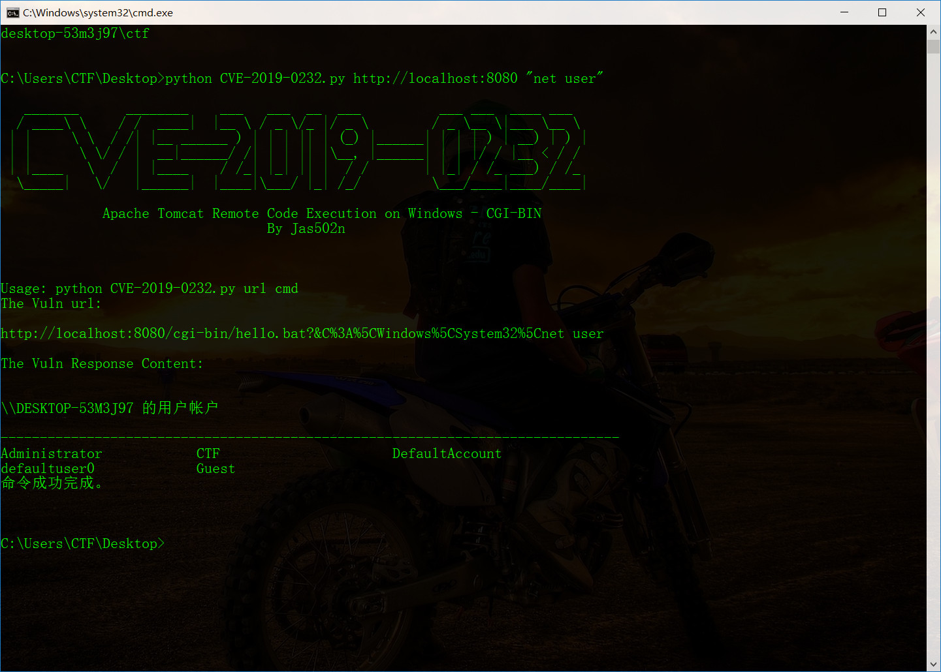Click the '命令成功完成。' status line
The image size is (941, 672).
tap(52, 483)
